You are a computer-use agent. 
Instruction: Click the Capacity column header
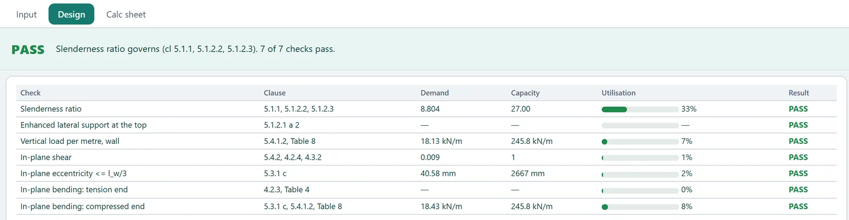pos(525,93)
